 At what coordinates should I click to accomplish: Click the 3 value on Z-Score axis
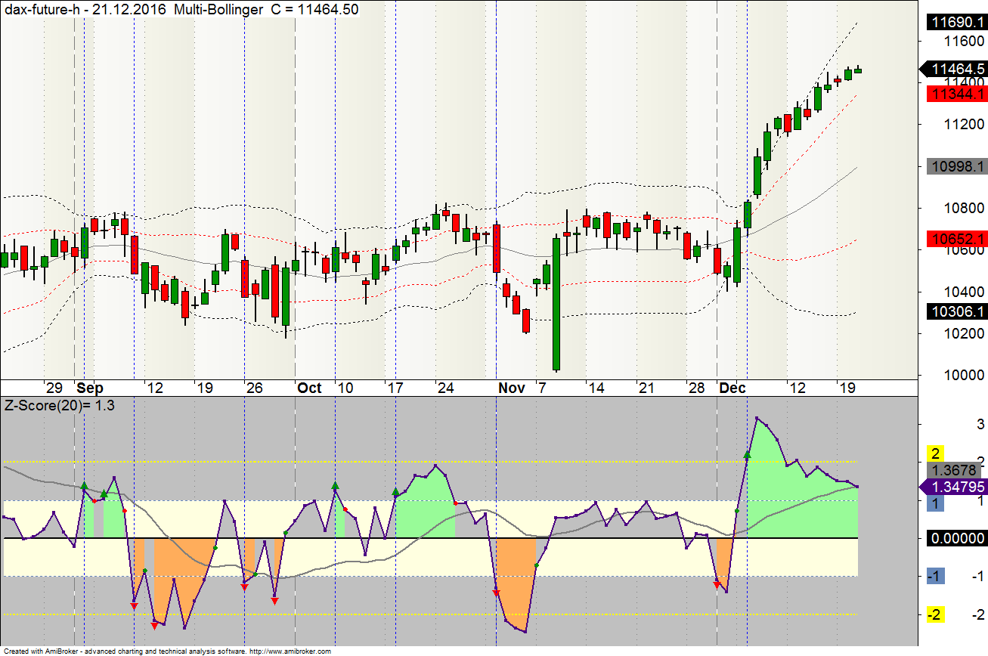click(980, 424)
